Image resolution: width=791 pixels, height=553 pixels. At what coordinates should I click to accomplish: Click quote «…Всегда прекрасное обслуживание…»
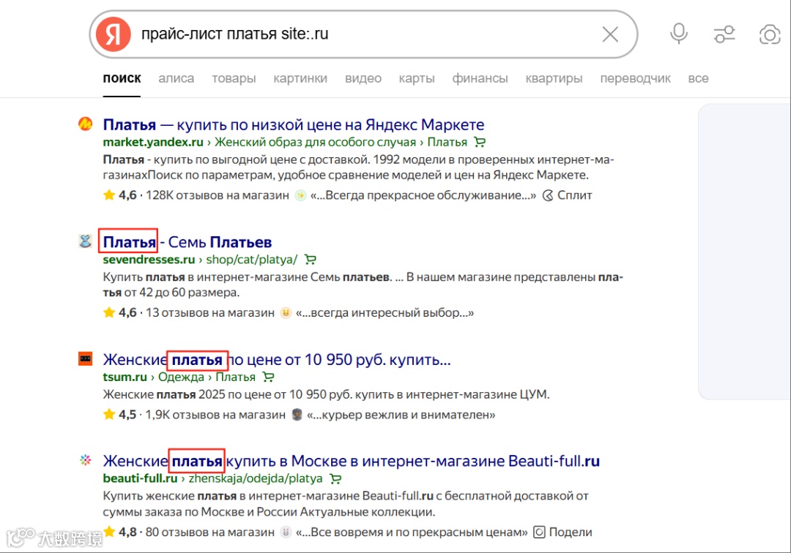(x=423, y=195)
